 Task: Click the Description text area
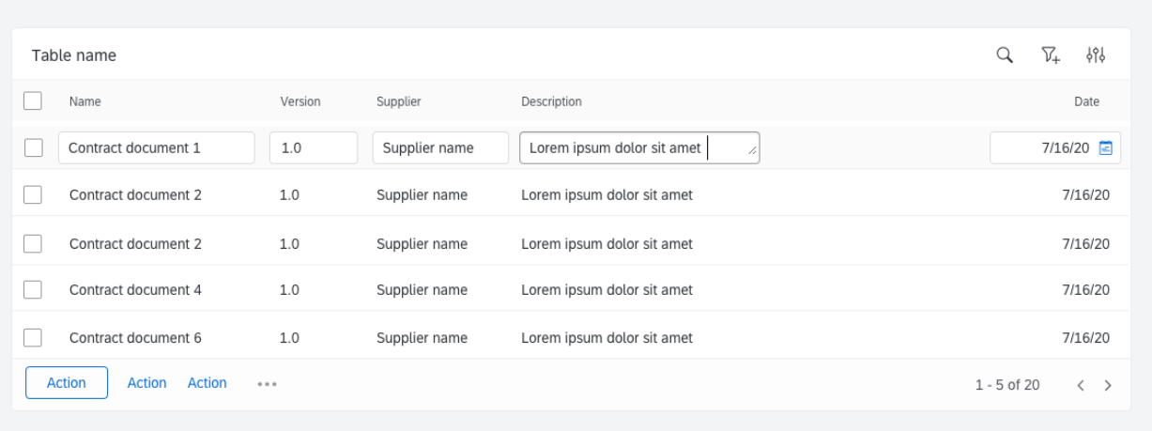pos(638,147)
